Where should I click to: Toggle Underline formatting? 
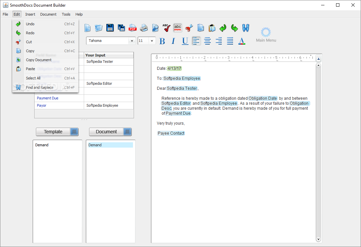(185, 41)
